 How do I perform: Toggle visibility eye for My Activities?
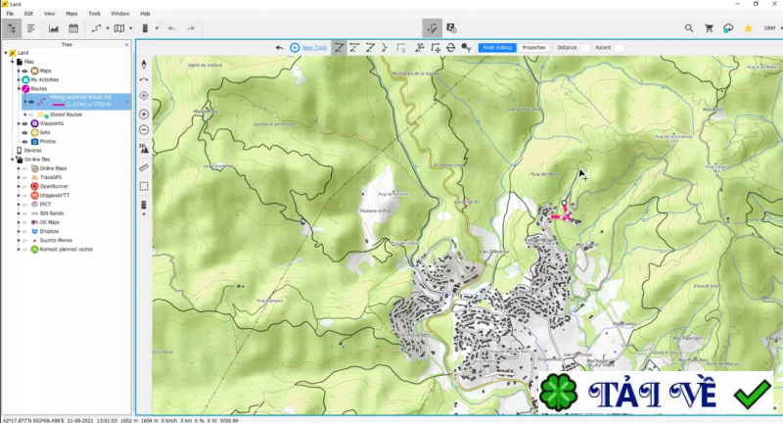[24, 80]
